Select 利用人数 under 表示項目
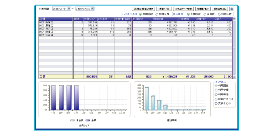The image size is (273, 138). [220, 15]
